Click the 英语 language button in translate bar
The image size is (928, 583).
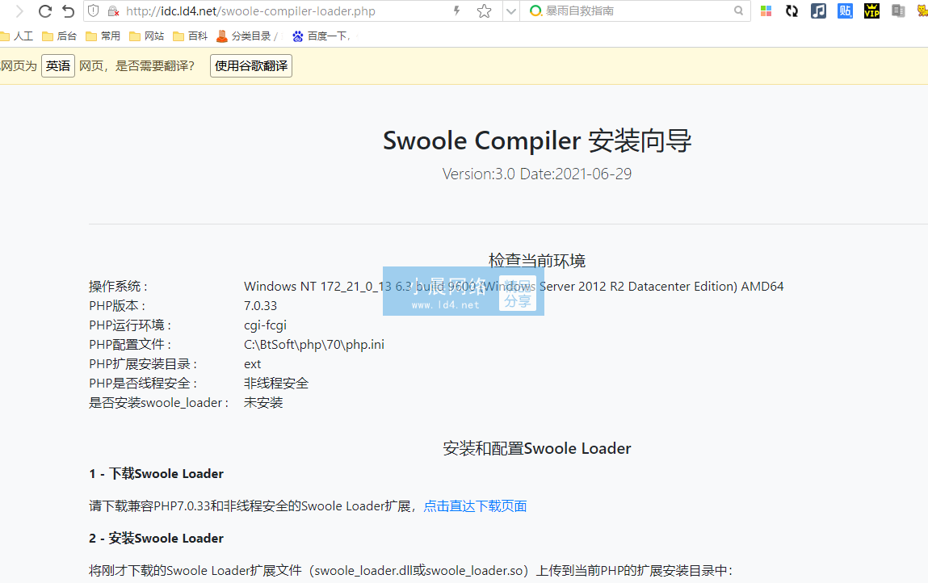click(58, 65)
